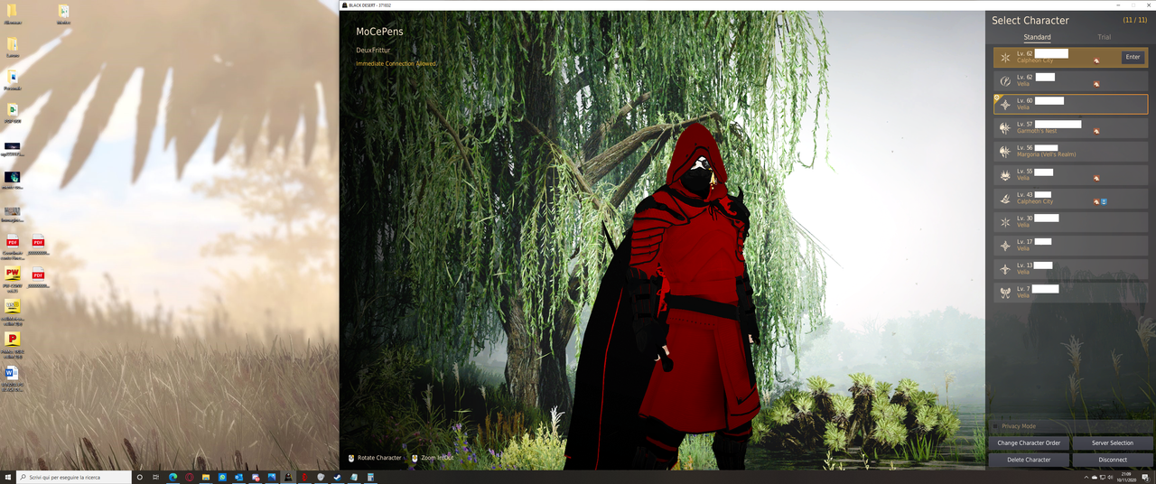The width and height of the screenshot is (1156, 484).
Task: Switch to the Standard tab
Action: 1037,37
